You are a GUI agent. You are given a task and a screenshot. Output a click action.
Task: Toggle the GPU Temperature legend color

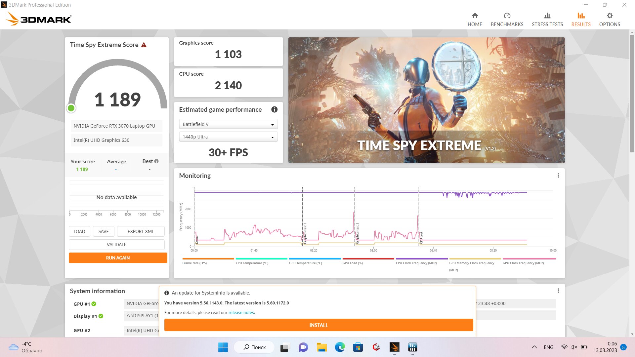(315, 258)
